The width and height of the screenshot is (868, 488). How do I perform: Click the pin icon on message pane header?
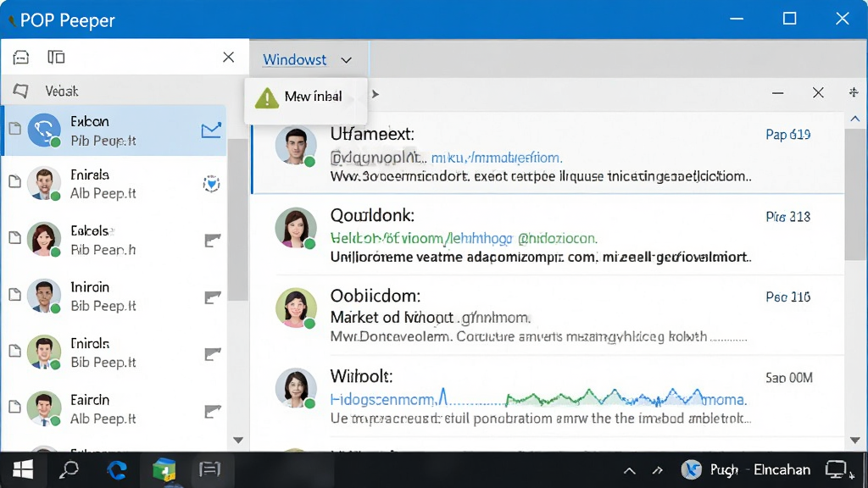[854, 92]
